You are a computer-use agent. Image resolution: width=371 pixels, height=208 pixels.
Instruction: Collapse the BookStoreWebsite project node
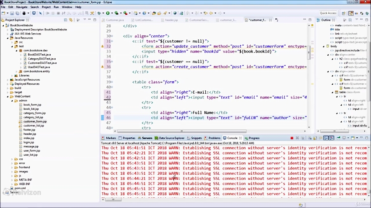[3, 25]
